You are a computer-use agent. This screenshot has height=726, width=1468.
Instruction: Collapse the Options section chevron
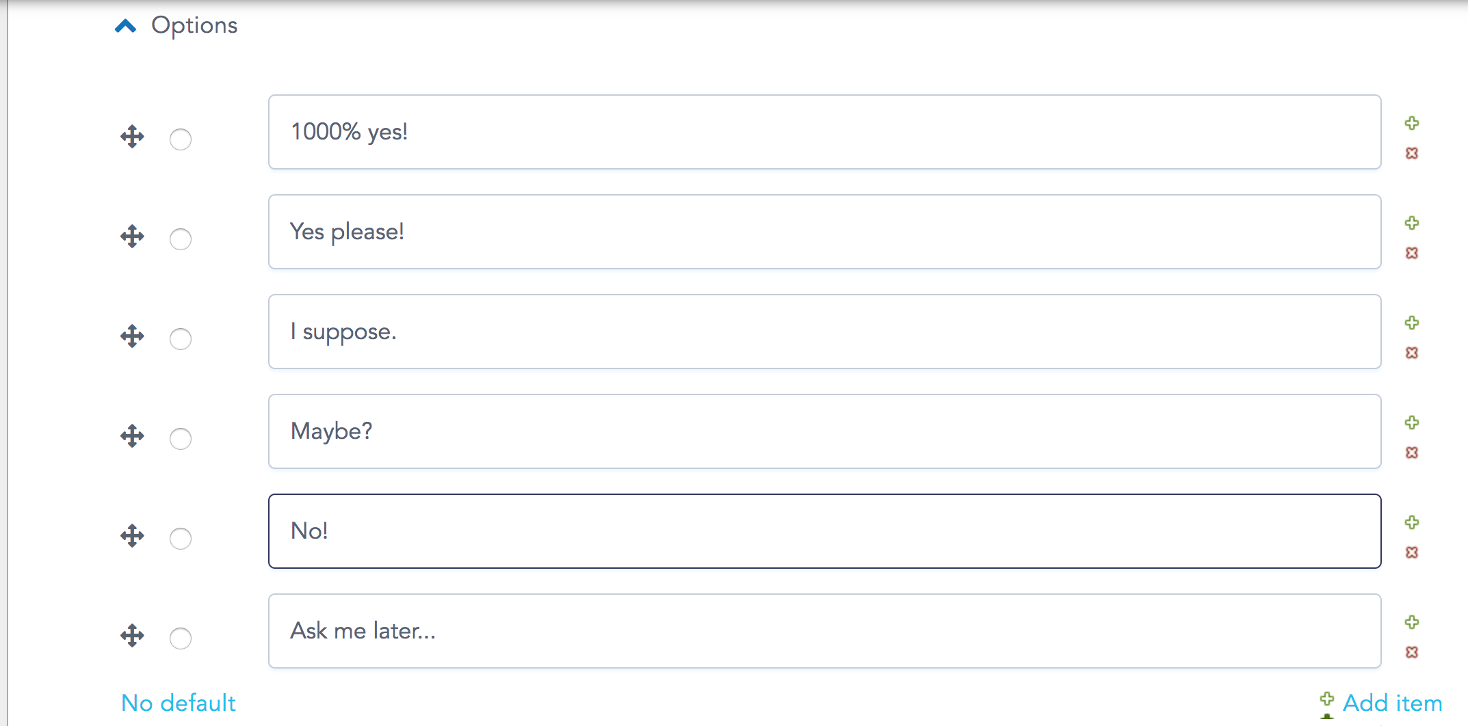pos(126,26)
